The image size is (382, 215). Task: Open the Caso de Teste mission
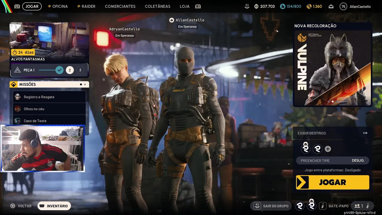(49, 120)
